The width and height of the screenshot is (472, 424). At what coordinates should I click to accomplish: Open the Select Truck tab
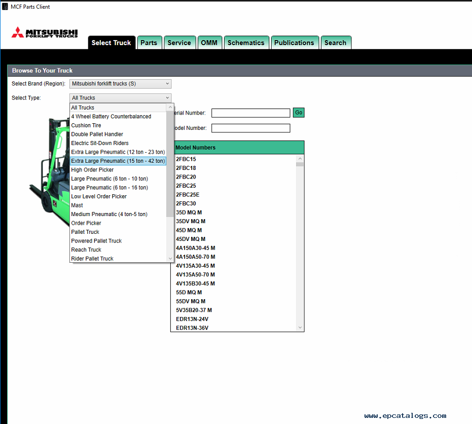(x=112, y=43)
